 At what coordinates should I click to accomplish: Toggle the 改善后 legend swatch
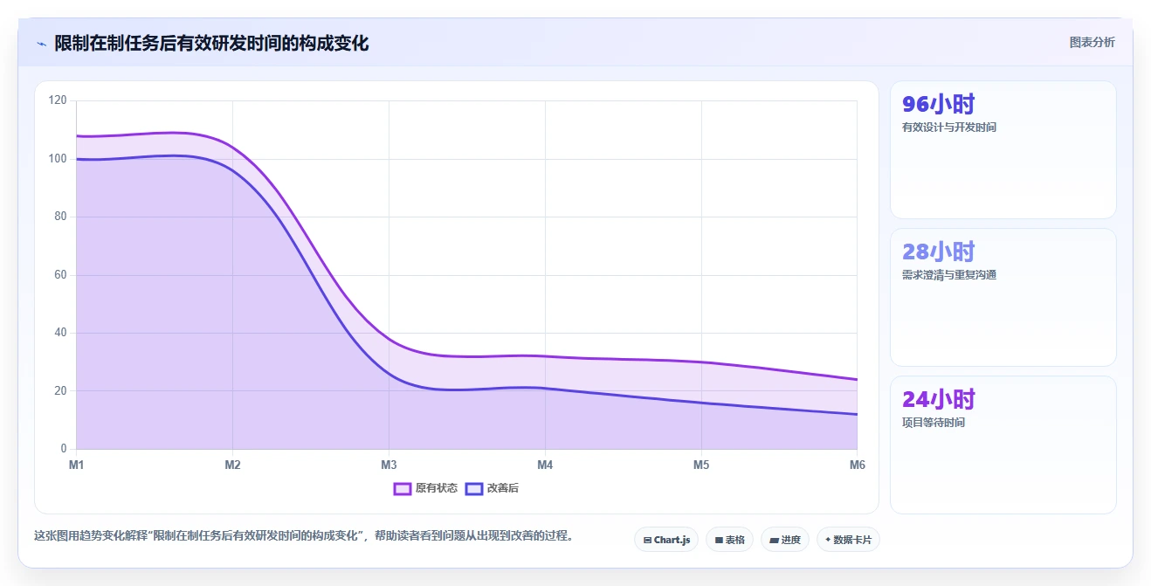coord(474,488)
